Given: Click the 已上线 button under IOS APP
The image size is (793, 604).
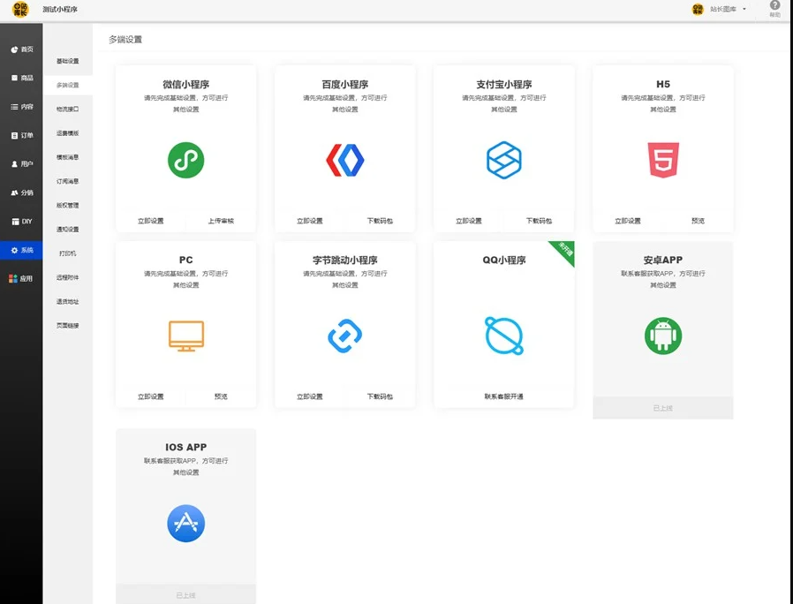Looking at the screenshot, I should tap(186, 595).
